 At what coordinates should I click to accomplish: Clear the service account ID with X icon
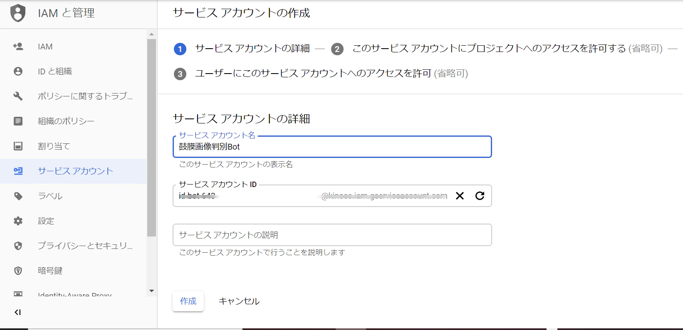[460, 196]
